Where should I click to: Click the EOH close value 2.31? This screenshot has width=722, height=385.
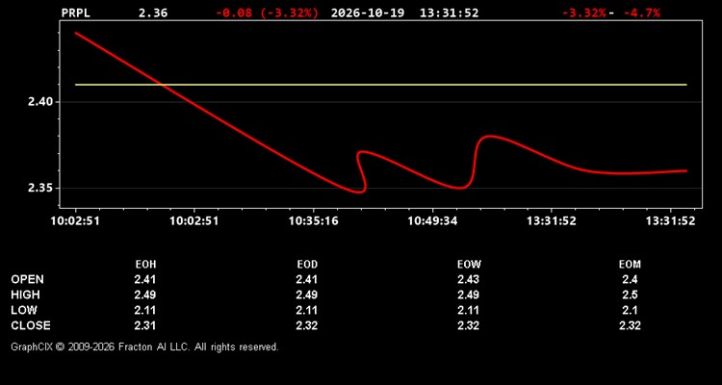145,325
